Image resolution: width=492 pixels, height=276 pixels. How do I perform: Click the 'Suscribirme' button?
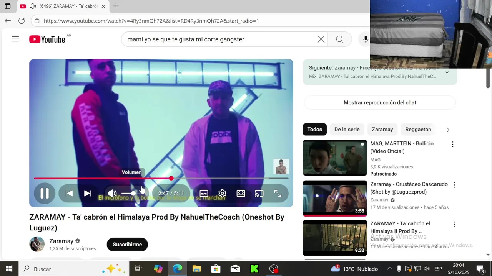[x=127, y=245]
